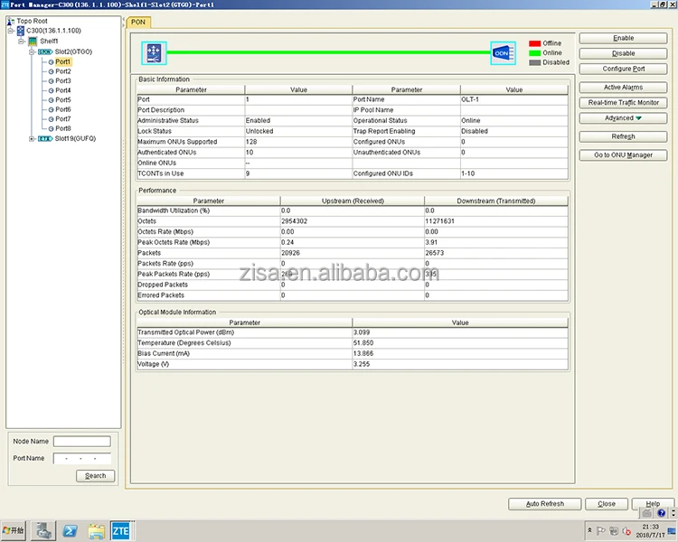Click the Temperature value 51.850
678x542 pixels.
click(x=363, y=342)
